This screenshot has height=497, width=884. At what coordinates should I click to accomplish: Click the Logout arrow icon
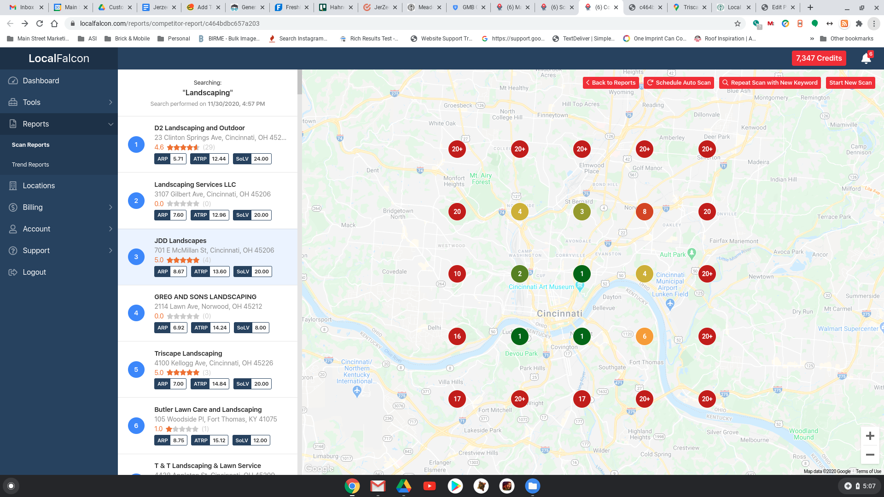[13, 272]
